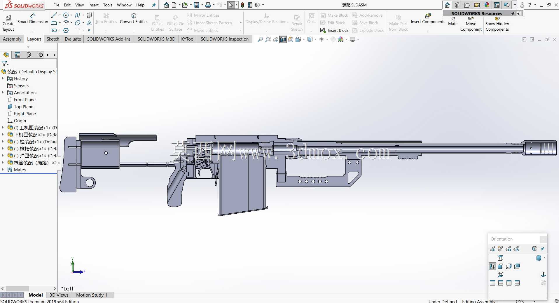Click the Previous View icon
This screenshot has height=303, width=559.
click(x=275, y=39)
